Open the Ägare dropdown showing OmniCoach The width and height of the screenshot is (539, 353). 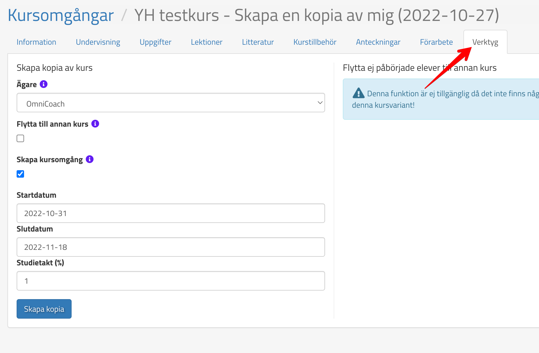click(x=170, y=103)
